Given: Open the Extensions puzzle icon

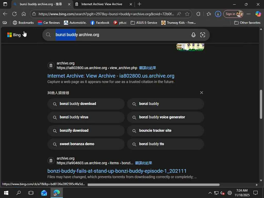Looking at the screenshot, I should pyautogui.click(x=198, y=14).
